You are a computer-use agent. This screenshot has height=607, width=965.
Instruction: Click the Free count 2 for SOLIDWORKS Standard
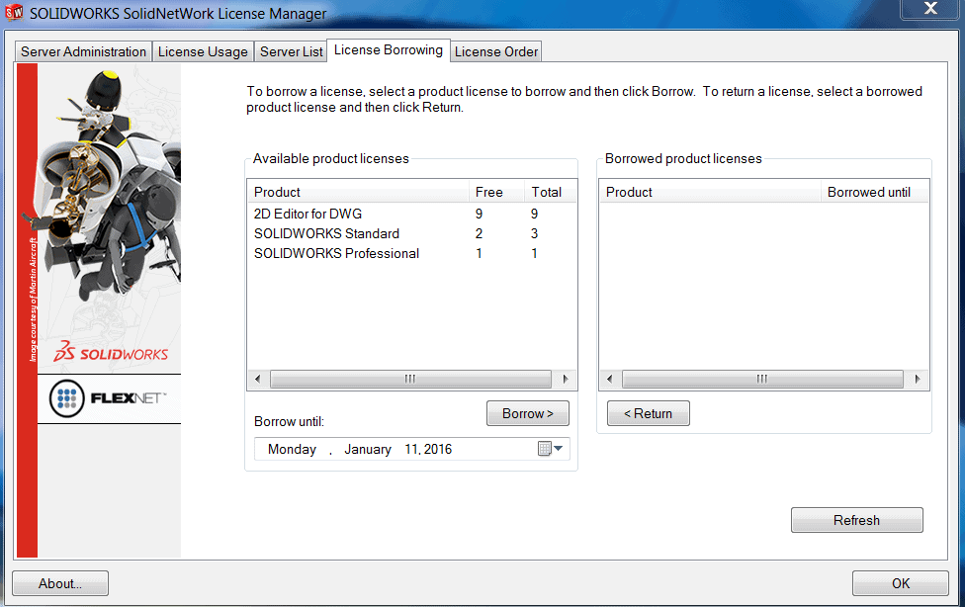(479, 233)
